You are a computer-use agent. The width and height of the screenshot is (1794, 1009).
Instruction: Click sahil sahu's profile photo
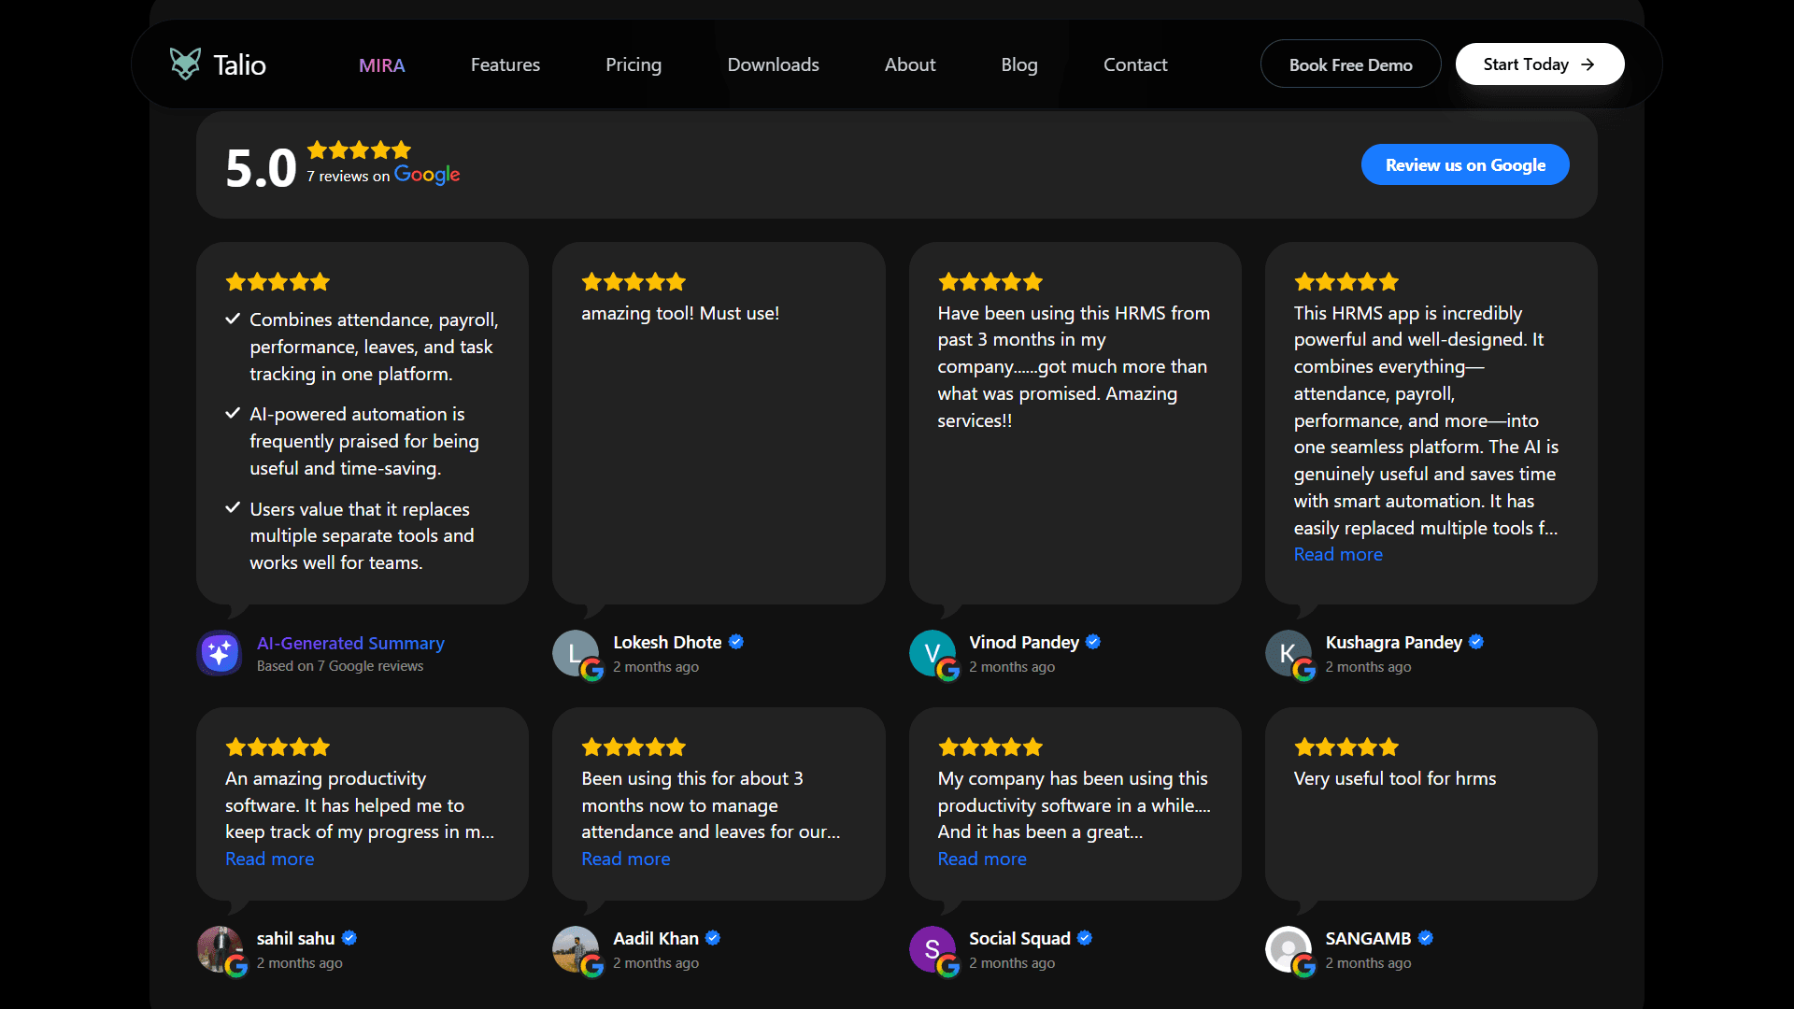click(x=220, y=949)
